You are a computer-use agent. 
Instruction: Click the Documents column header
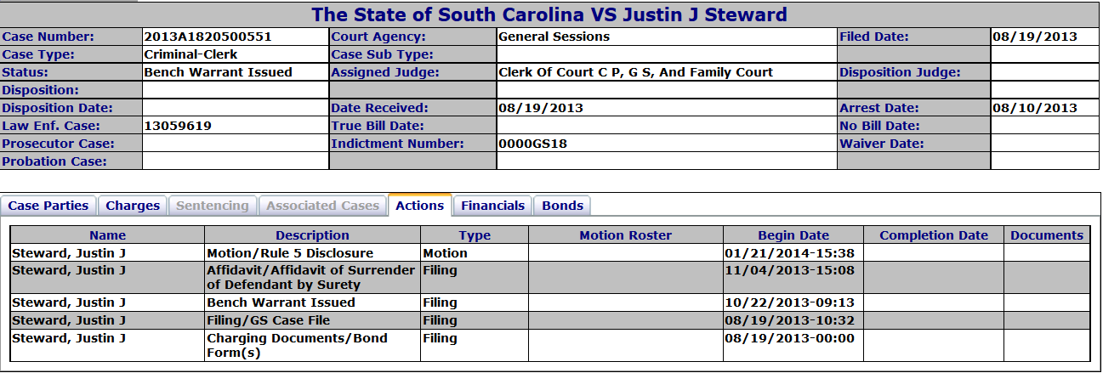click(x=1047, y=235)
